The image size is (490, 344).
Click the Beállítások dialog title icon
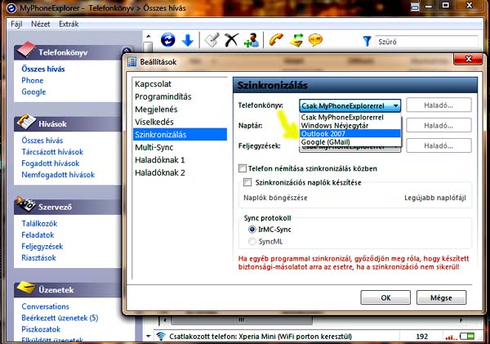point(131,61)
